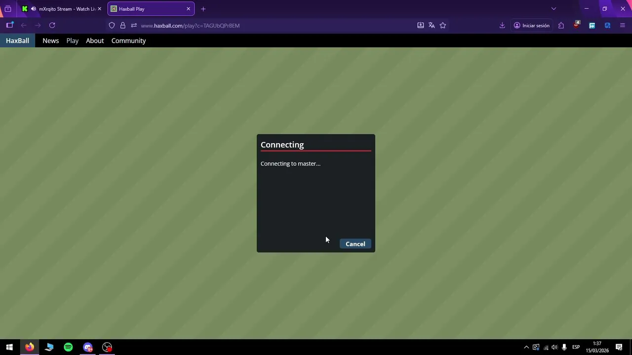Go back to the previous page
Screen dimensions: 632x355
point(24,25)
